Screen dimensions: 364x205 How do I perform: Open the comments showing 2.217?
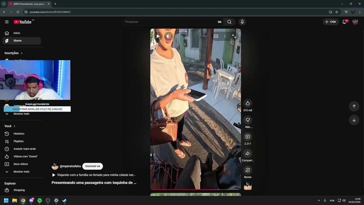[x=248, y=137]
